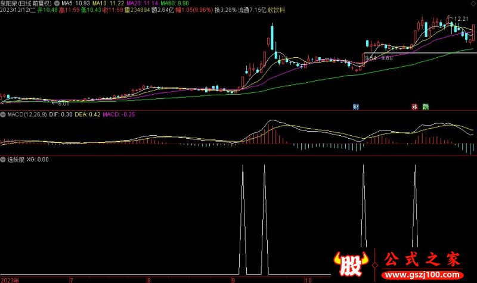477x283 pixels.
Task: Click month 7 on the time axis
Action: click(72, 280)
